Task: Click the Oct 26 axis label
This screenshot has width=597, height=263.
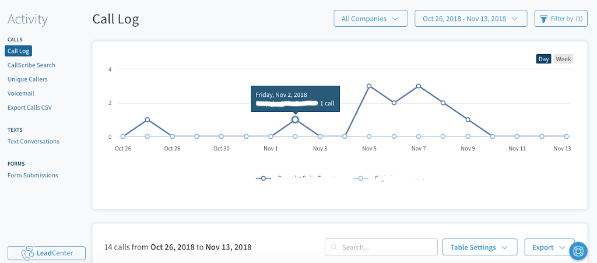Action: click(123, 149)
